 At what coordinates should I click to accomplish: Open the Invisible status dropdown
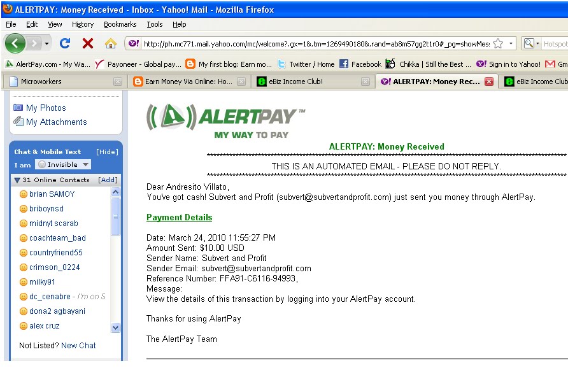[x=63, y=164]
